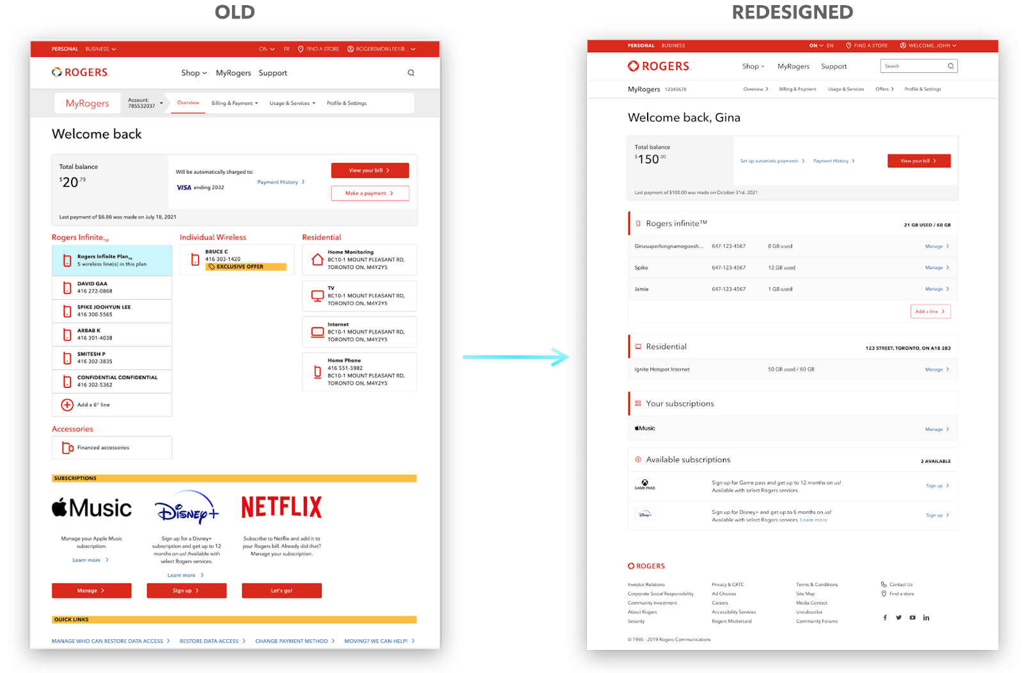This screenshot has width=1023, height=673.
Task: Click the Financed accessories icon
Action: point(67,447)
